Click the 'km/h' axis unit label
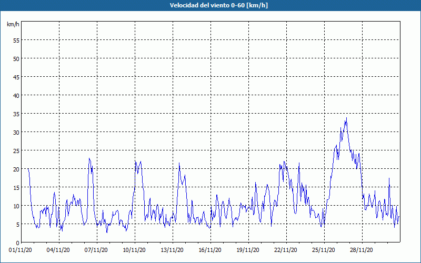The height and width of the screenshot is (263, 421). (13, 24)
